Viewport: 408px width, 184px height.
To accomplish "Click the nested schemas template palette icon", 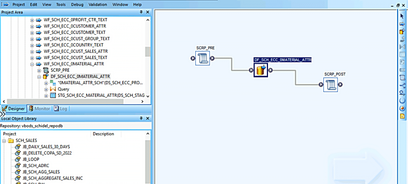I will (x=402, y=62).
